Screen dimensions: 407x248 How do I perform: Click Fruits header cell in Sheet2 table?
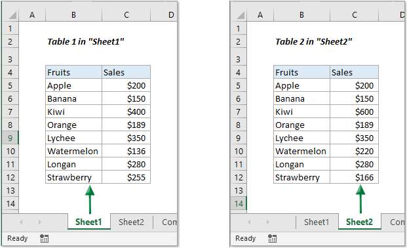pyautogui.click(x=301, y=72)
